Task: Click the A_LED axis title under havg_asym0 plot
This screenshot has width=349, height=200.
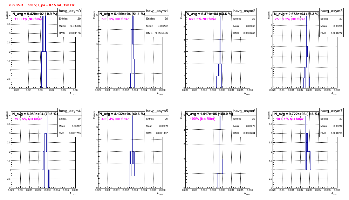Action: pos(73,94)
